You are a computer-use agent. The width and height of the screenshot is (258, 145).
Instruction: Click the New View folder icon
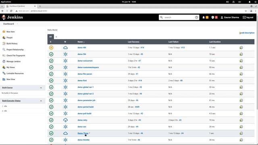[x=4, y=79]
